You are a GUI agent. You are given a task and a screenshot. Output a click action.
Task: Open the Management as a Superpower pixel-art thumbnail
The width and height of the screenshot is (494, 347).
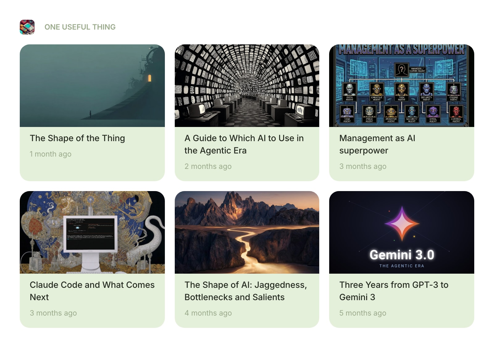[x=402, y=86]
